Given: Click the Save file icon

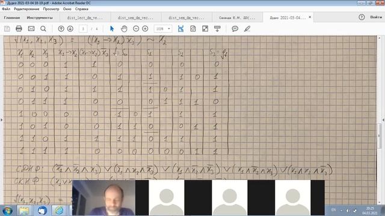Looking at the screenshot, I should point(7,29).
